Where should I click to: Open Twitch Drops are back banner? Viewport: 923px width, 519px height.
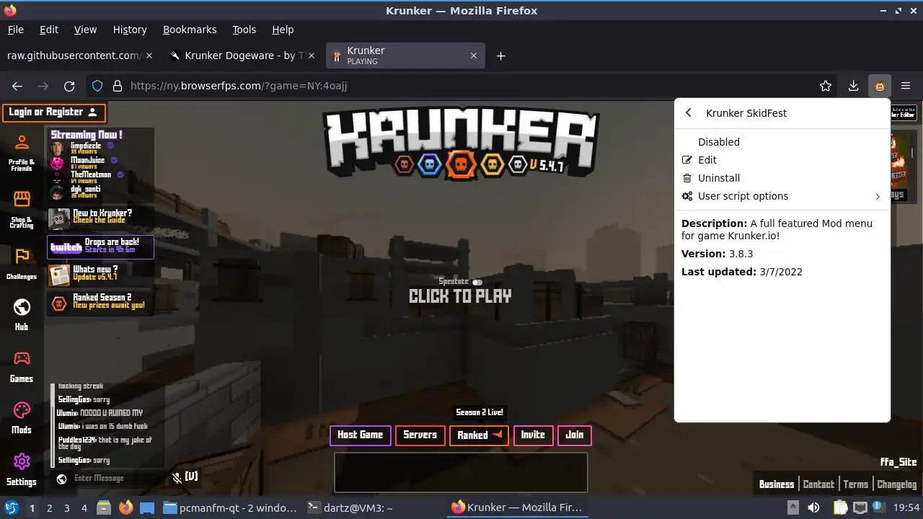100,247
